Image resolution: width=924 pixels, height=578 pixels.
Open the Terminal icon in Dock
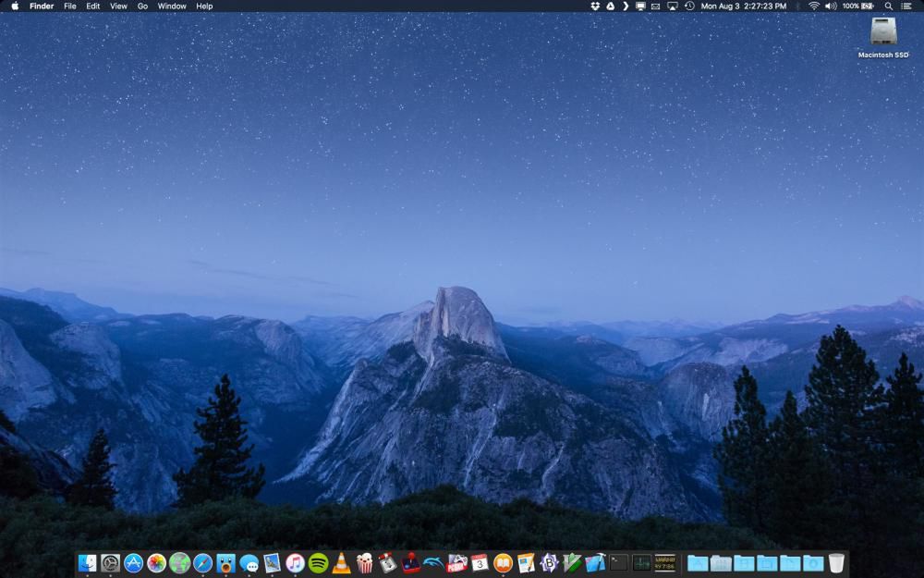[618, 562]
